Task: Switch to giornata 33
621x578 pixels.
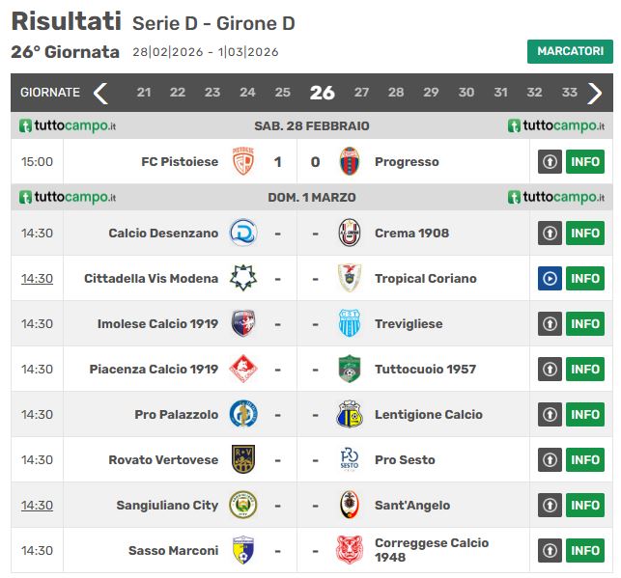Action: pyautogui.click(x=570, y=93)
